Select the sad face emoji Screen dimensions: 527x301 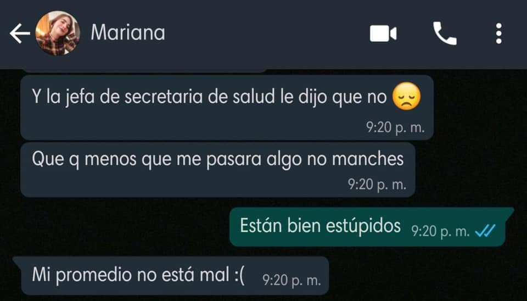coord(406,96)
